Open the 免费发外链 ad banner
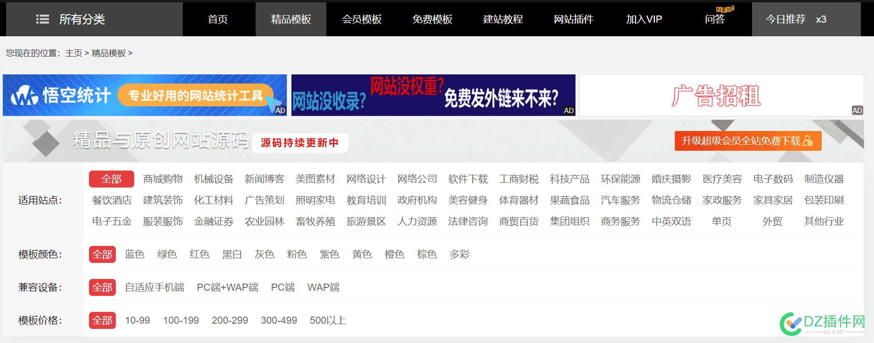This screenshot has height=343, width=874. pos(433,95)
